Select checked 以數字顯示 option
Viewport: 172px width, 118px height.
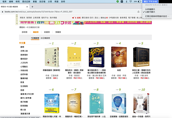pos(150,12)
